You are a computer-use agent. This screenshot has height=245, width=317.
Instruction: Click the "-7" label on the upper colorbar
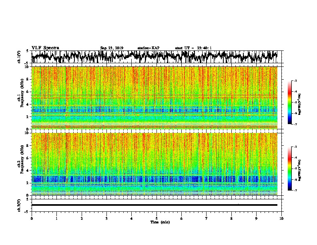(295, 124)
